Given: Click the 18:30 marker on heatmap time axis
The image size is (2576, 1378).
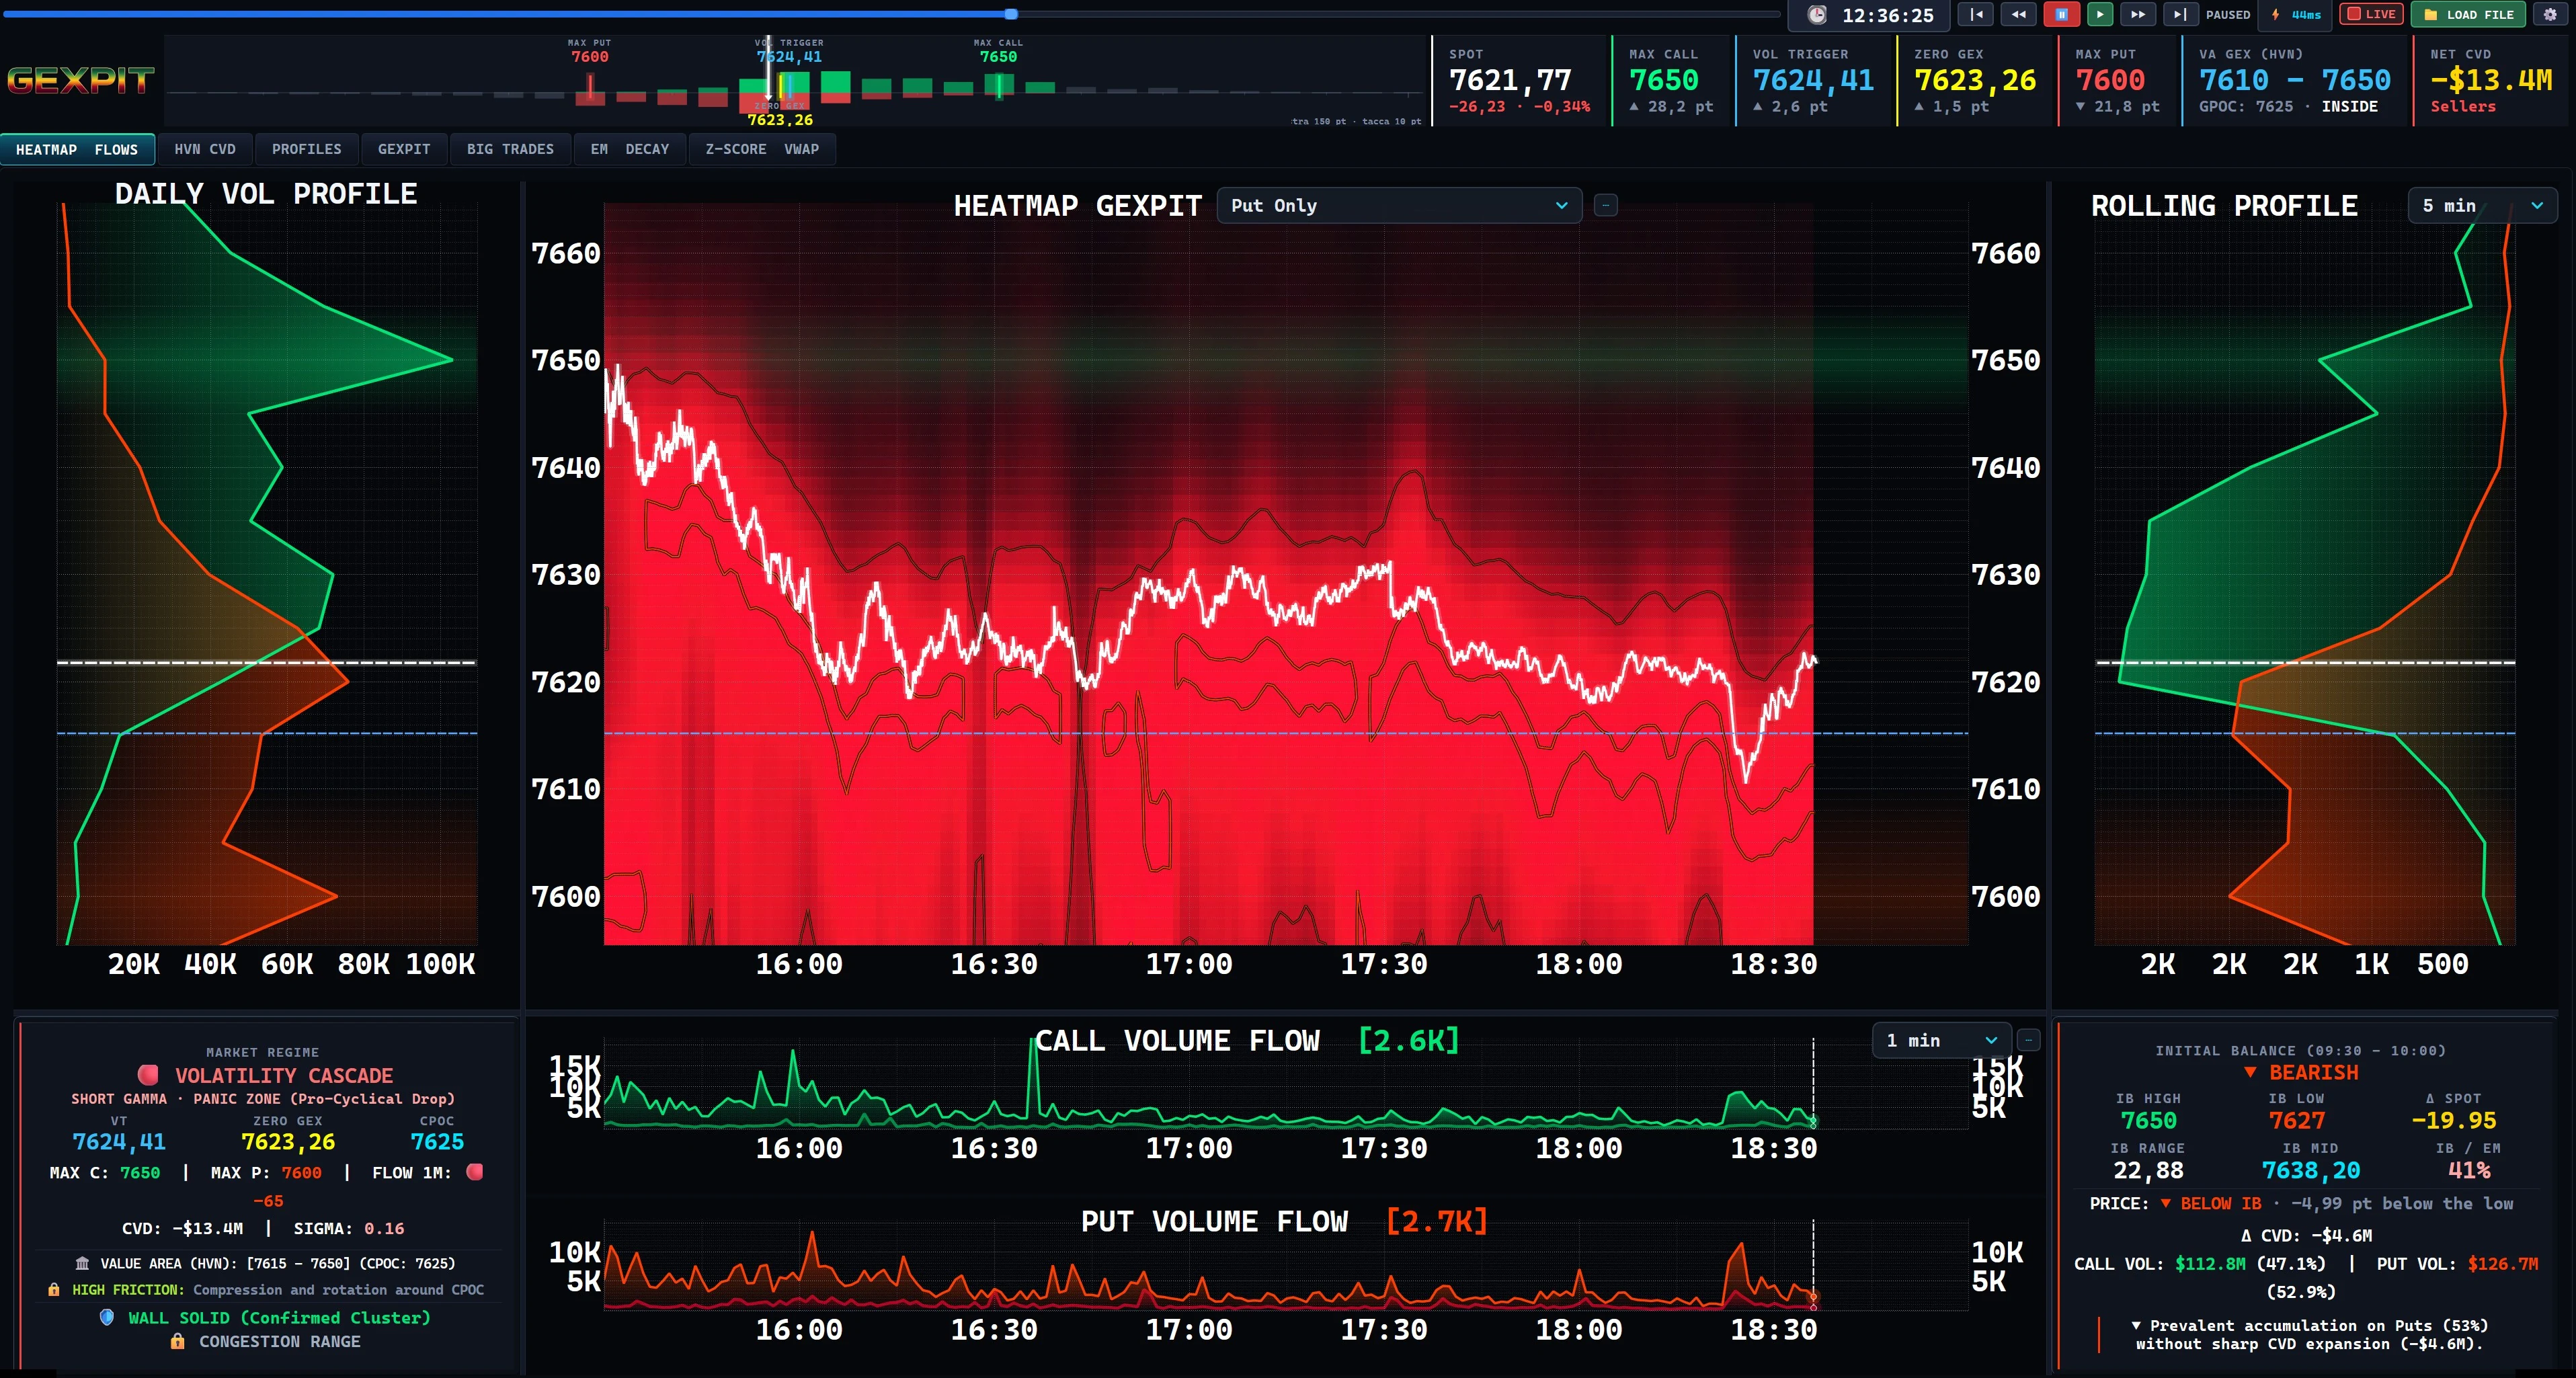Looking at the screenshot, I should pyautogui.click(x=1774, y=964).
